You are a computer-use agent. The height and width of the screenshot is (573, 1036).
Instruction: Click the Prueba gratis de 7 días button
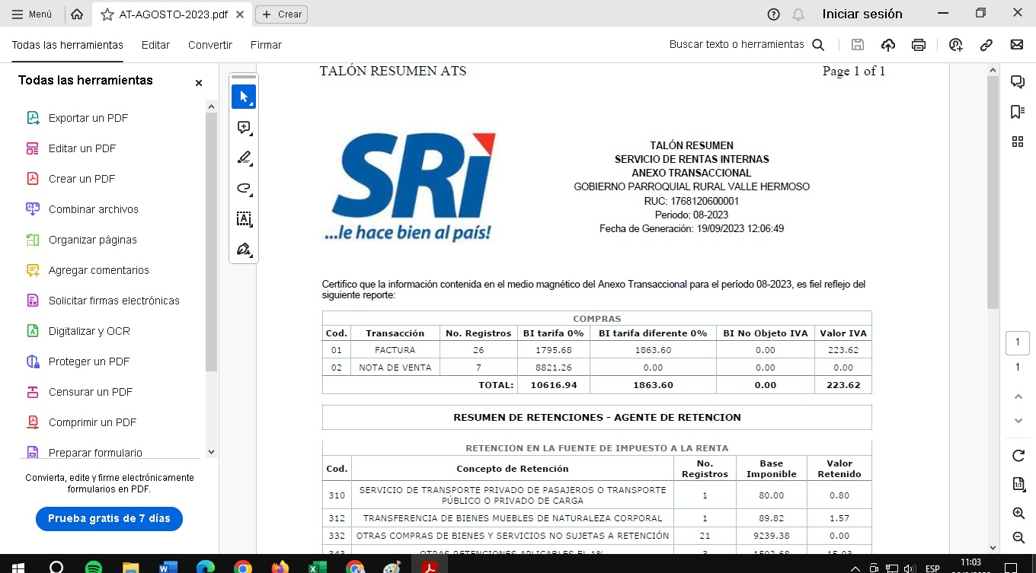(x=109, y=518)
